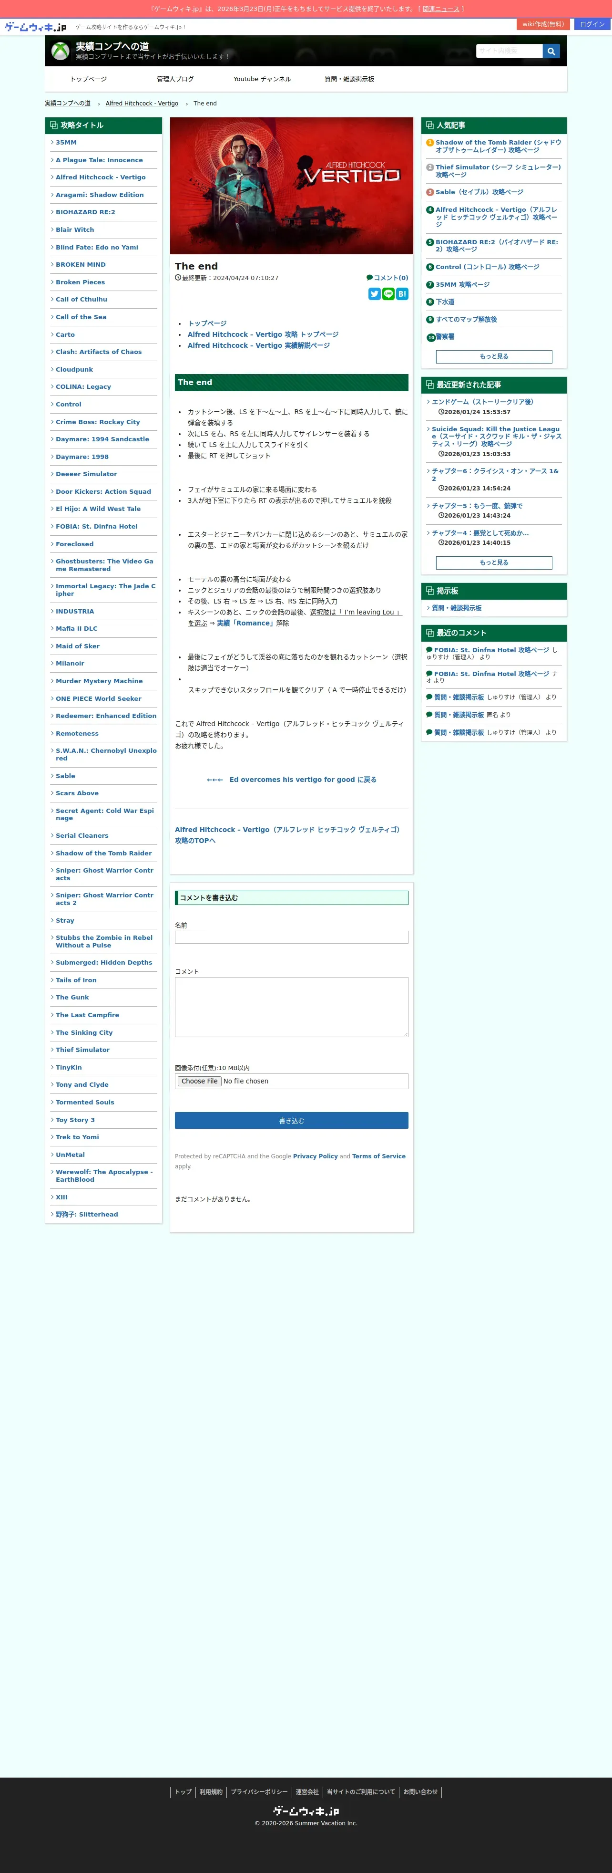Image resolution: width=612 pixels, height=1873 pixels.
Task: Click the Vertigo banner image
Action: (292, 186)
